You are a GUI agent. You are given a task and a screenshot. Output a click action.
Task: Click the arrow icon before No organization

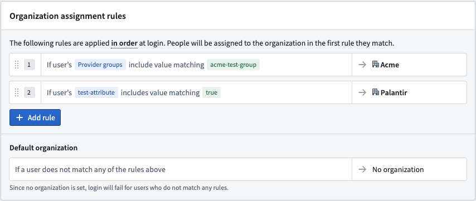click(362, 169)
